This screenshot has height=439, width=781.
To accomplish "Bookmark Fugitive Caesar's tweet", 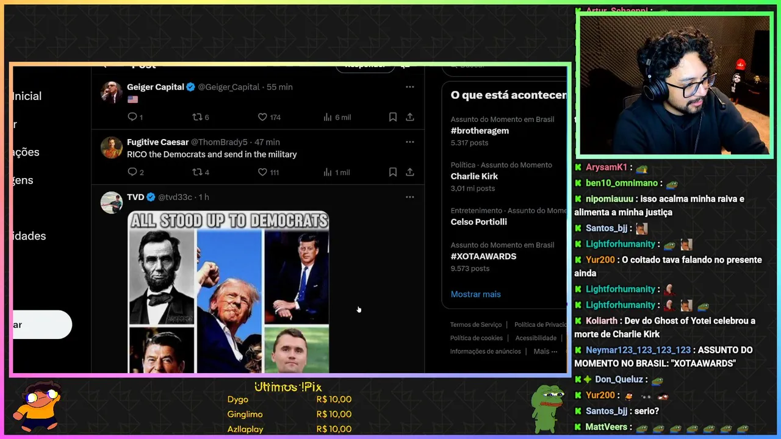I will (x=393, y=172).
